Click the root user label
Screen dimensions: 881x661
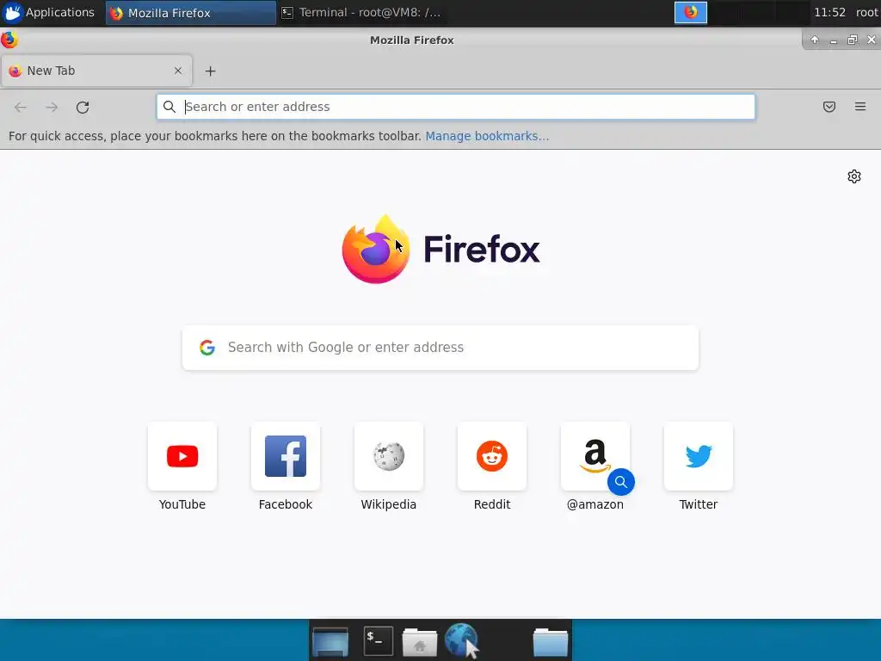[866, 12]
